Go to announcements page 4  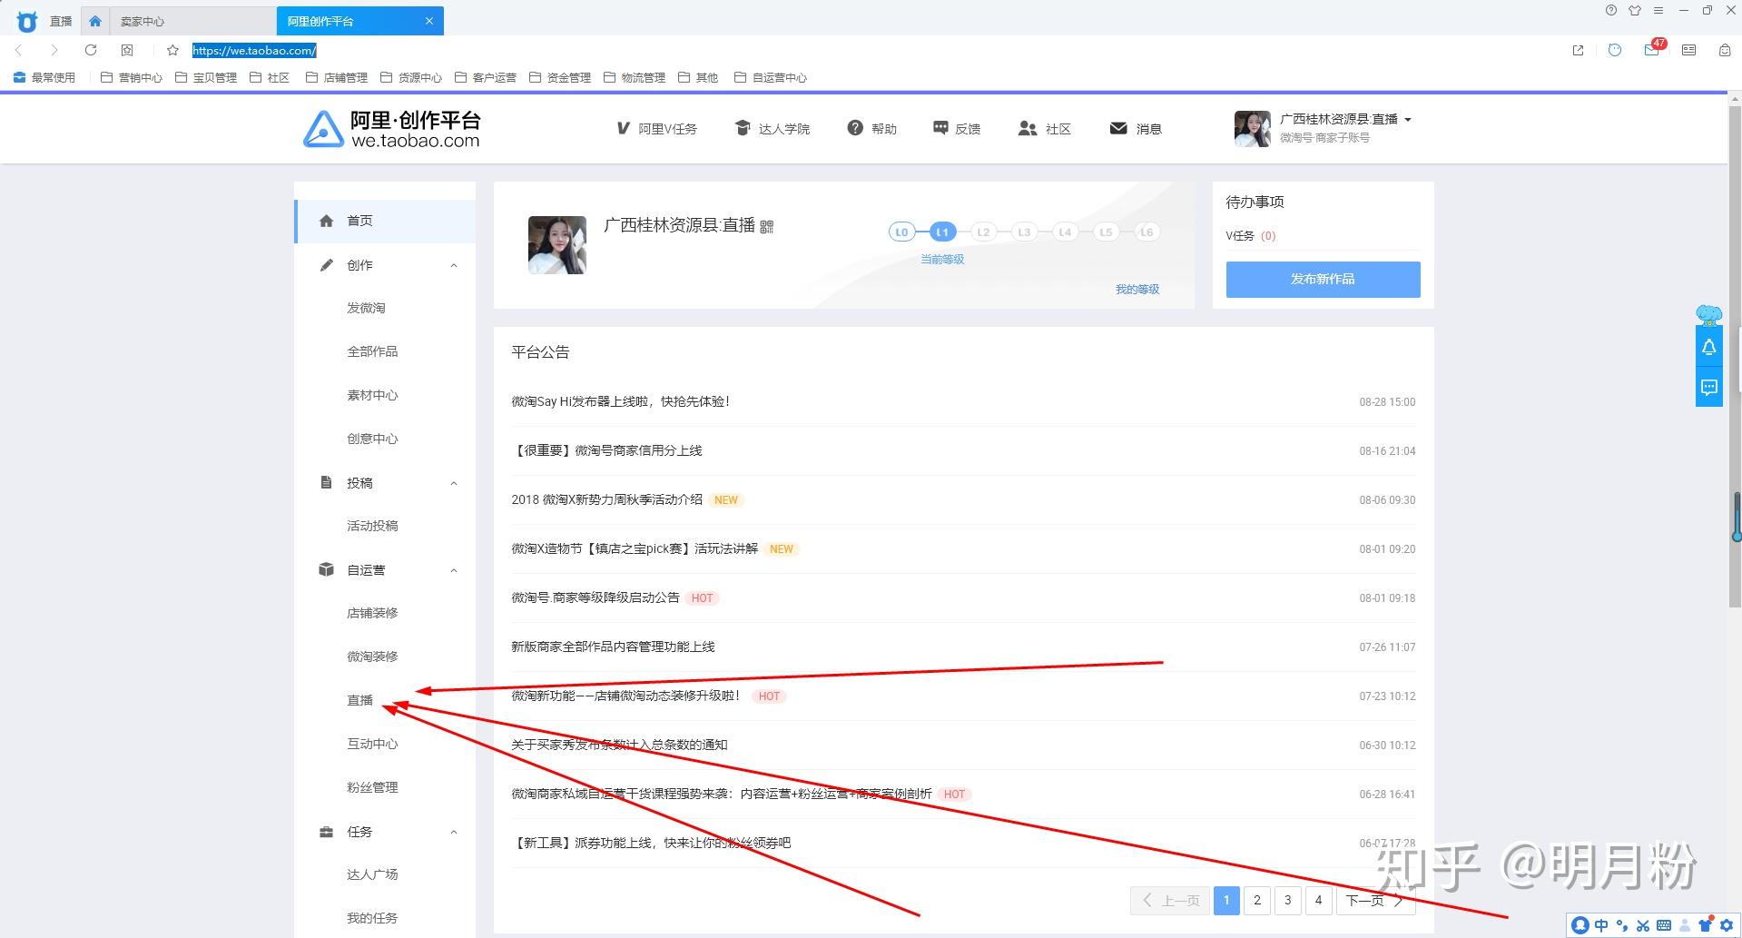point(1319,900)
